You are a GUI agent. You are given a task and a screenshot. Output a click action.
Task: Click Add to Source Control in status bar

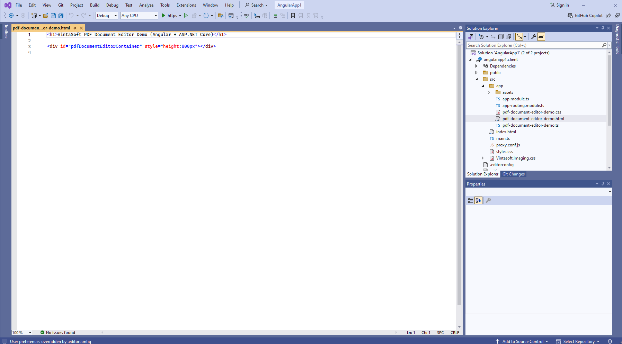(x=522, y=341)
